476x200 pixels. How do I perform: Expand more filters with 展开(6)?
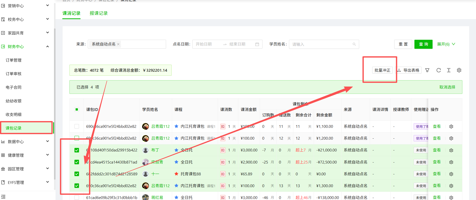(446, 44)
